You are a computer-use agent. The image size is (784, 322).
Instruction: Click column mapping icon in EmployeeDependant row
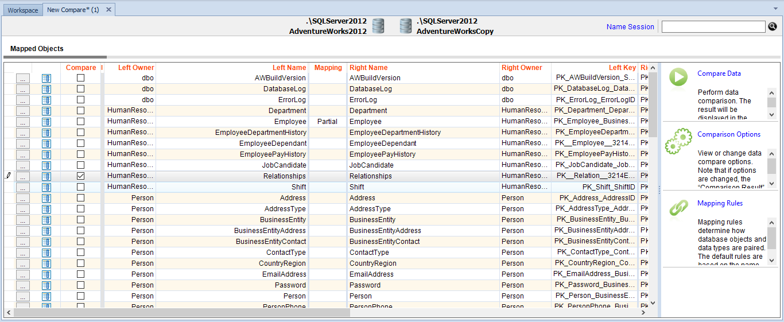point(46,143)
